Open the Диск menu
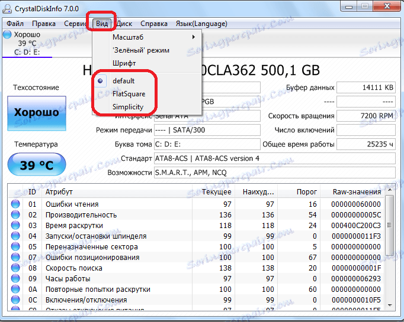The height and width of the screenshot is (322, 404). (124, 24)
